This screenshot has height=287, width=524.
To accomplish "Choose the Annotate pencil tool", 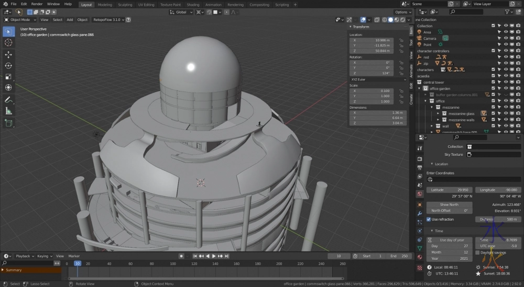I will click(8, 100).
